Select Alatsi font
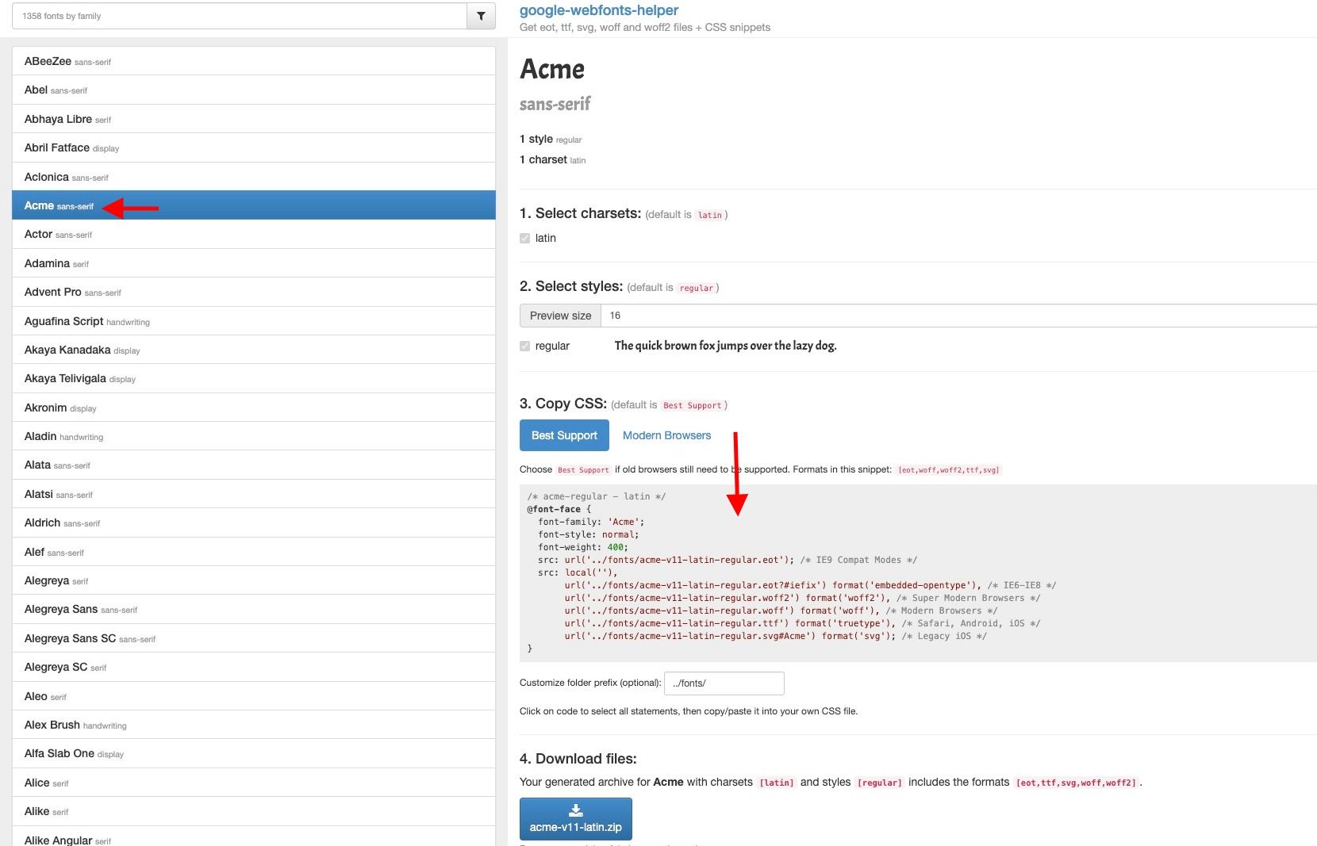 254,494
